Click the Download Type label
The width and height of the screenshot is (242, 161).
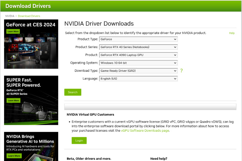(86, 71)
